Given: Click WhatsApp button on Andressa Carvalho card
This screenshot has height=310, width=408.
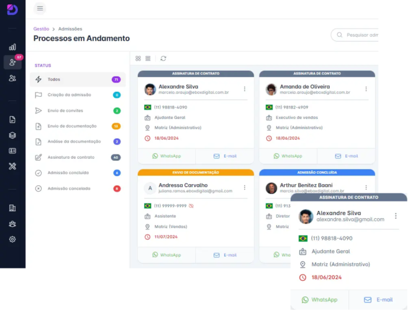Looking at the screenshot, I should click(x=166, y=255).
